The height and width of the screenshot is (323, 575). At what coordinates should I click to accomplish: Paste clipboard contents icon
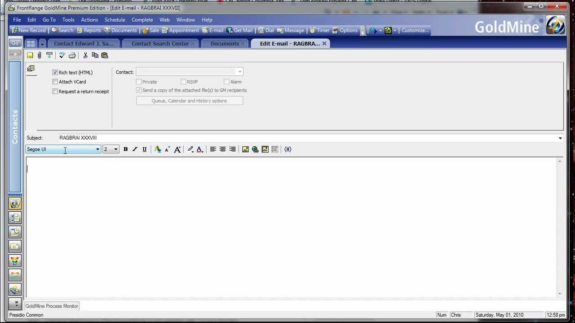(x=105, y=55)
